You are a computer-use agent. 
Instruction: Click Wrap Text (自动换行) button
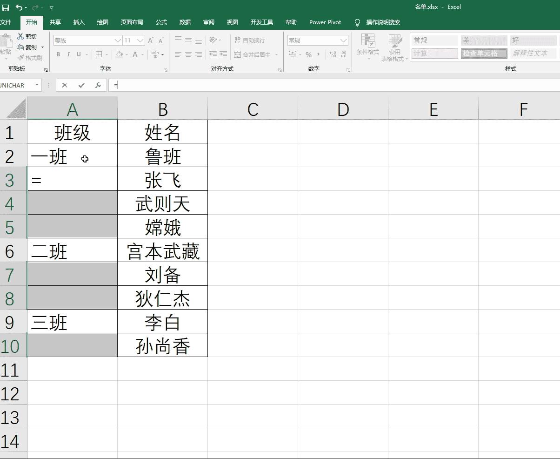[x=250, y=40]
